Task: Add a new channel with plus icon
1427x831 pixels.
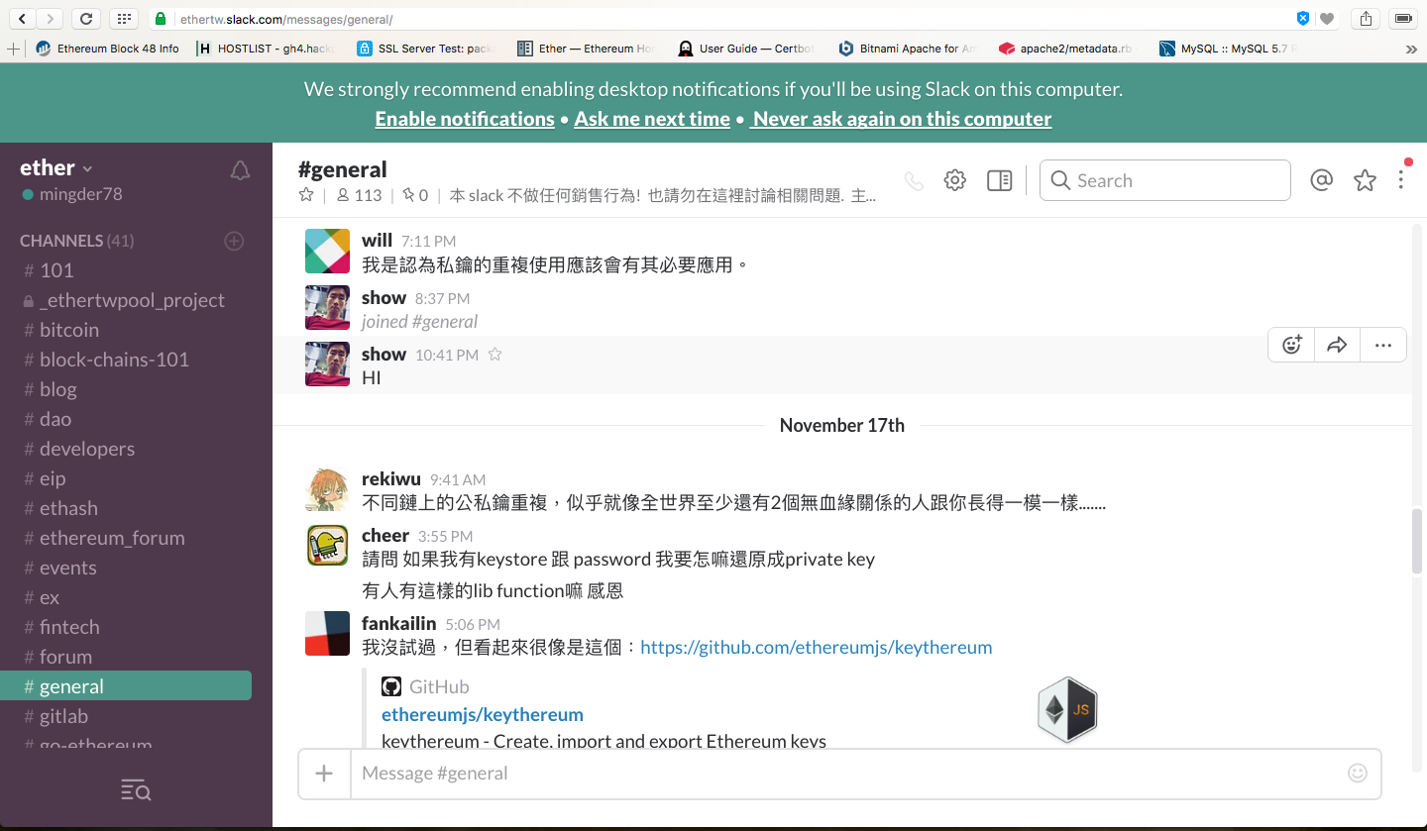Action: pyautogui.click(x=234, y=241)
